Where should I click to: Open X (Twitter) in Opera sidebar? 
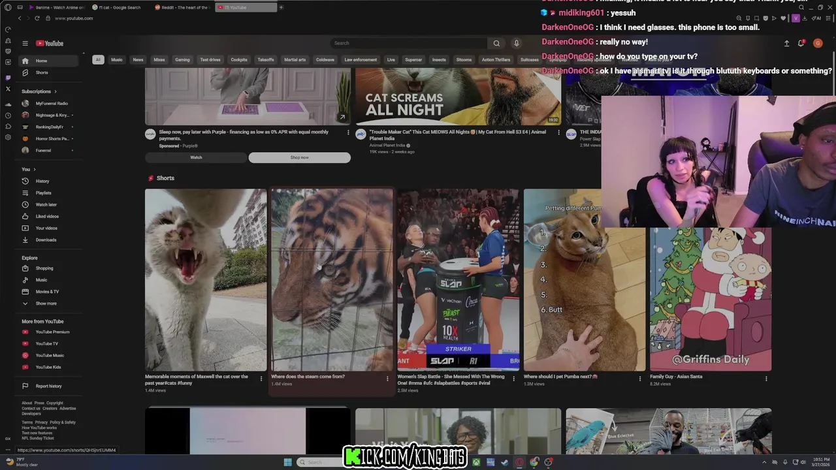pos(8,89)
